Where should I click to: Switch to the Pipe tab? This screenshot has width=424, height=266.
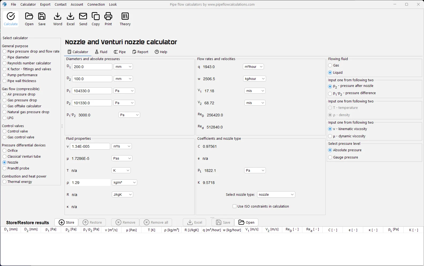(x=120, y=52)
